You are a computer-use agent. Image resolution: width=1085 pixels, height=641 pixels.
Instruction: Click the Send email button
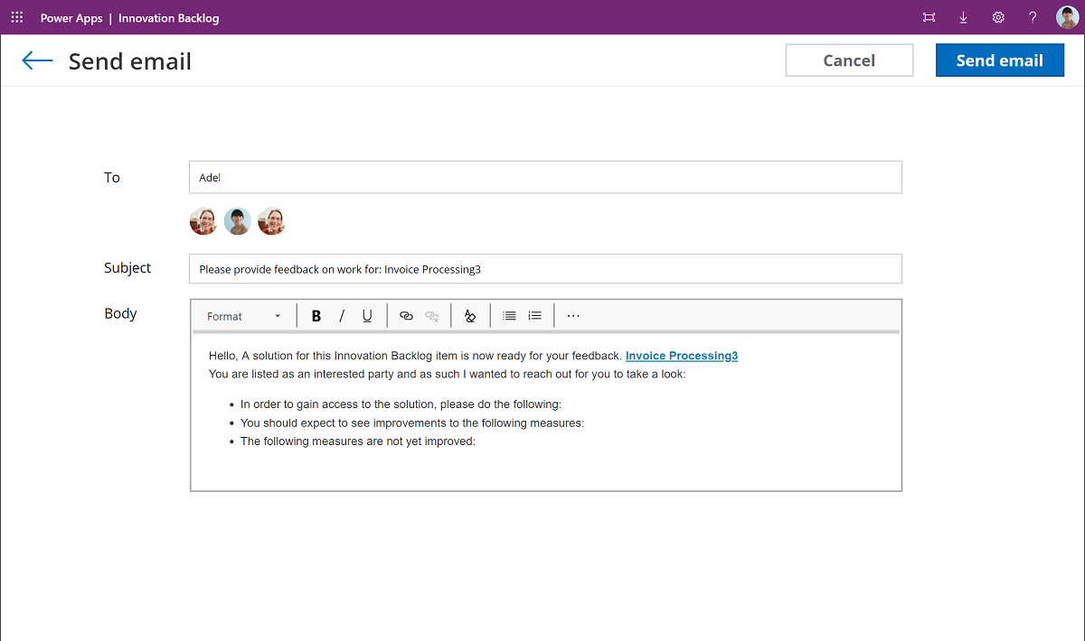point(1000,60)
